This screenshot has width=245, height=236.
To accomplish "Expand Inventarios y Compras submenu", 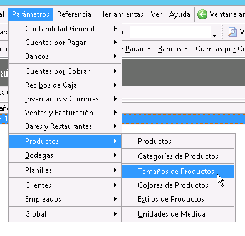I will pyautogui.click(x=65, y=99).
